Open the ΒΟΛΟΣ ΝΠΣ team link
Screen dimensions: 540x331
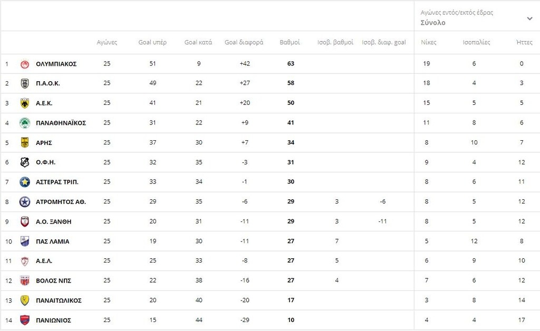point(53,280)
